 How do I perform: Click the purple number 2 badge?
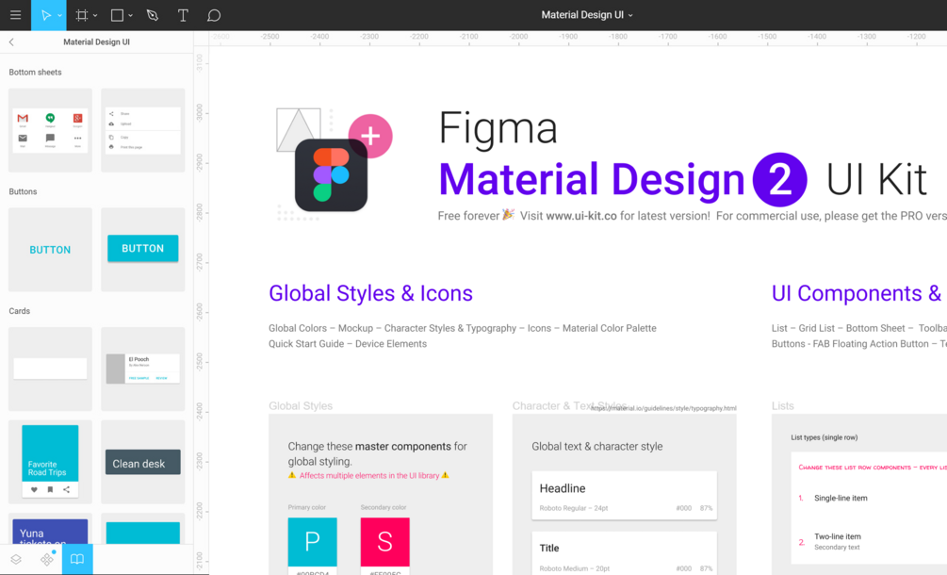[779, 179]
